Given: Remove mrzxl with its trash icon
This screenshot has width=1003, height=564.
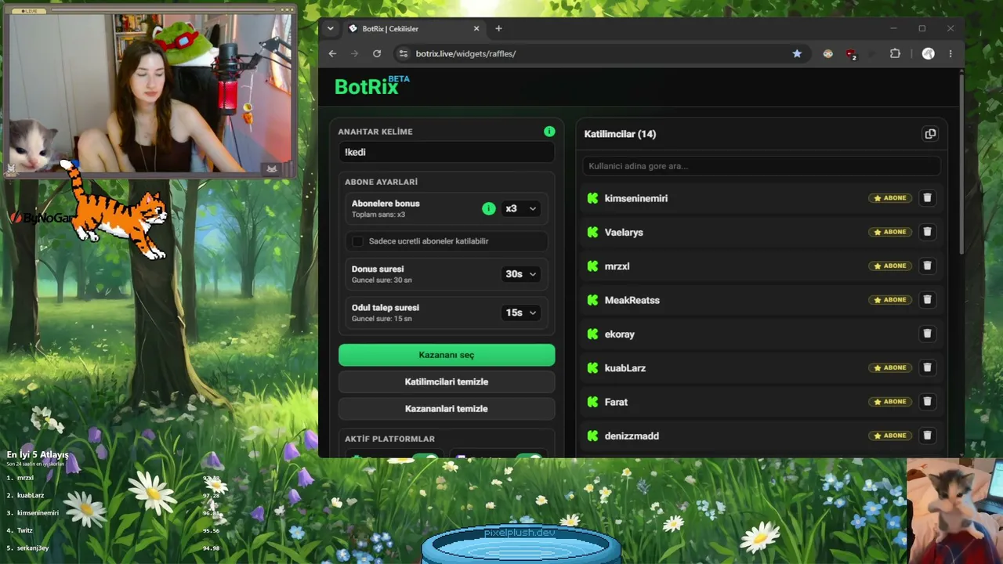Looking at the screenshot, I should tap(927, 266).
